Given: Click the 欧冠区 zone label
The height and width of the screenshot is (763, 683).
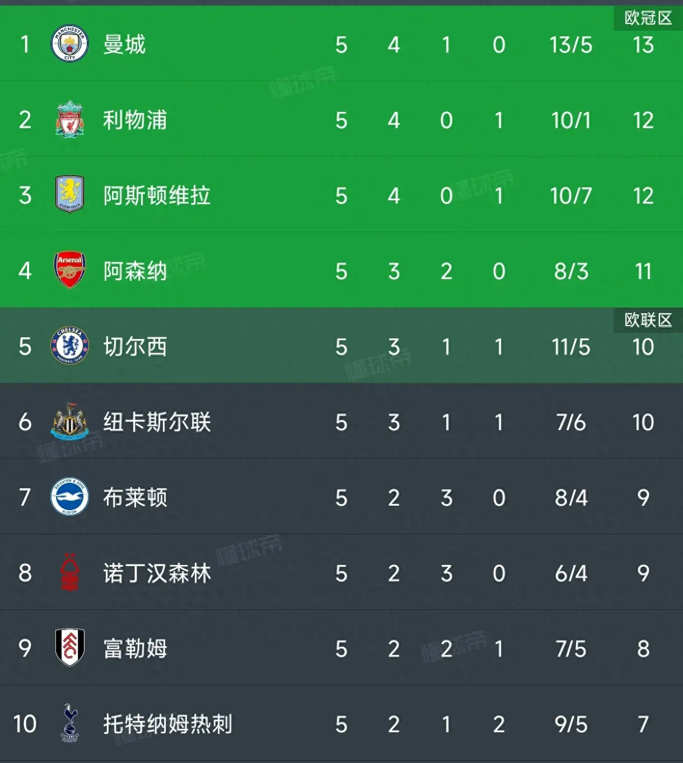Looking at the screenshot, I should 648,18.
